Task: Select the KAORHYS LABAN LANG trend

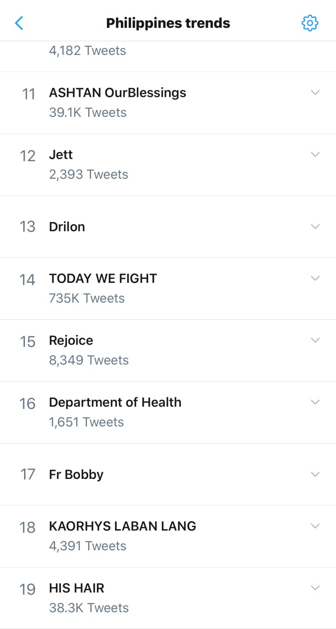Action: coord(122,526)
